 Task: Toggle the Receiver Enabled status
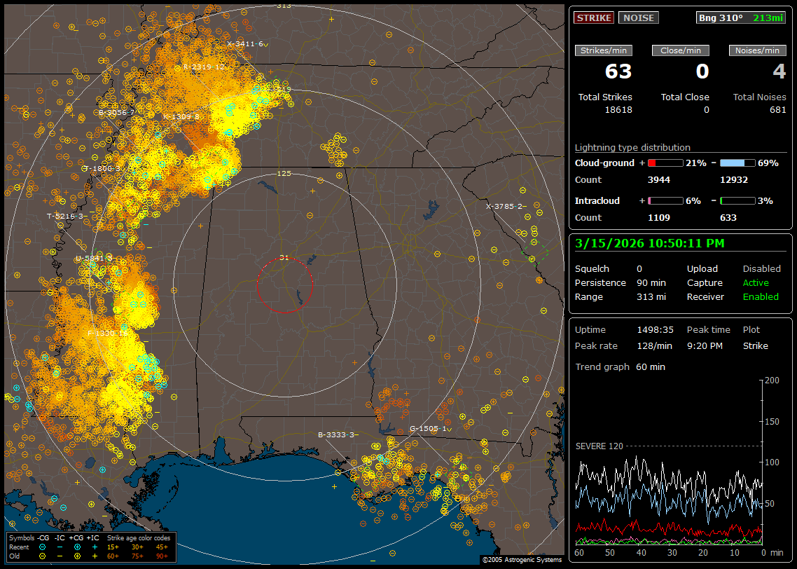point(760,296)
